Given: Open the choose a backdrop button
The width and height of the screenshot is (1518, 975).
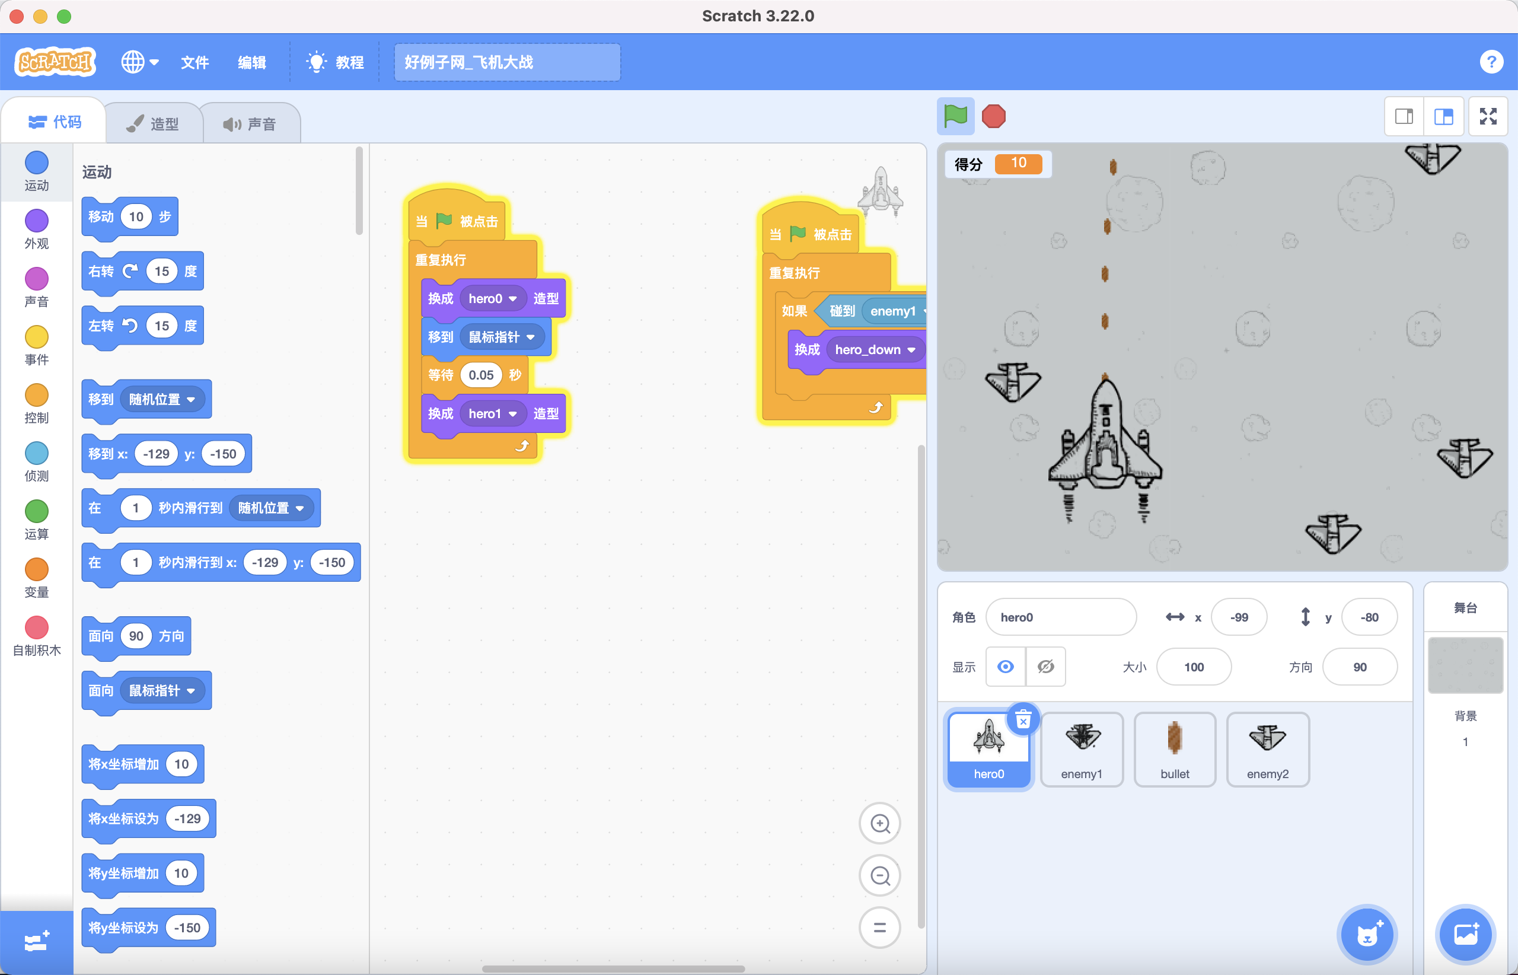Looking at the screenshot, I should pyautogui.click(x=1465, y=935).
